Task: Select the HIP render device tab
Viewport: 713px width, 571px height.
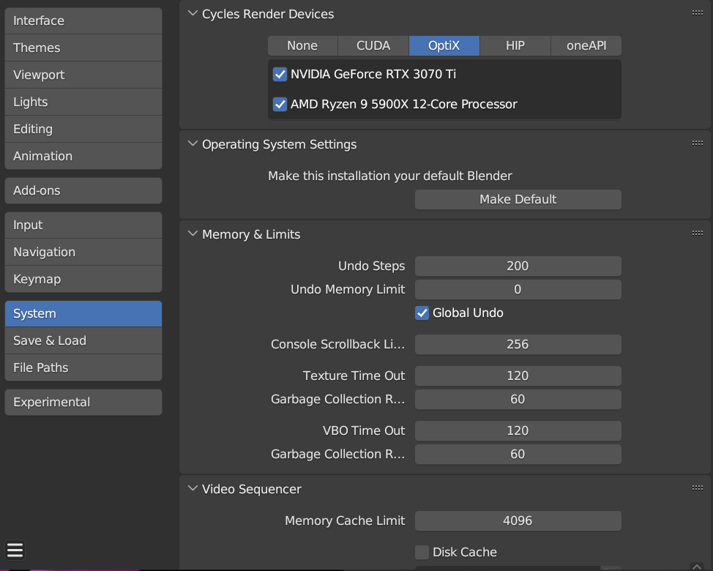Action: [515, 45]
